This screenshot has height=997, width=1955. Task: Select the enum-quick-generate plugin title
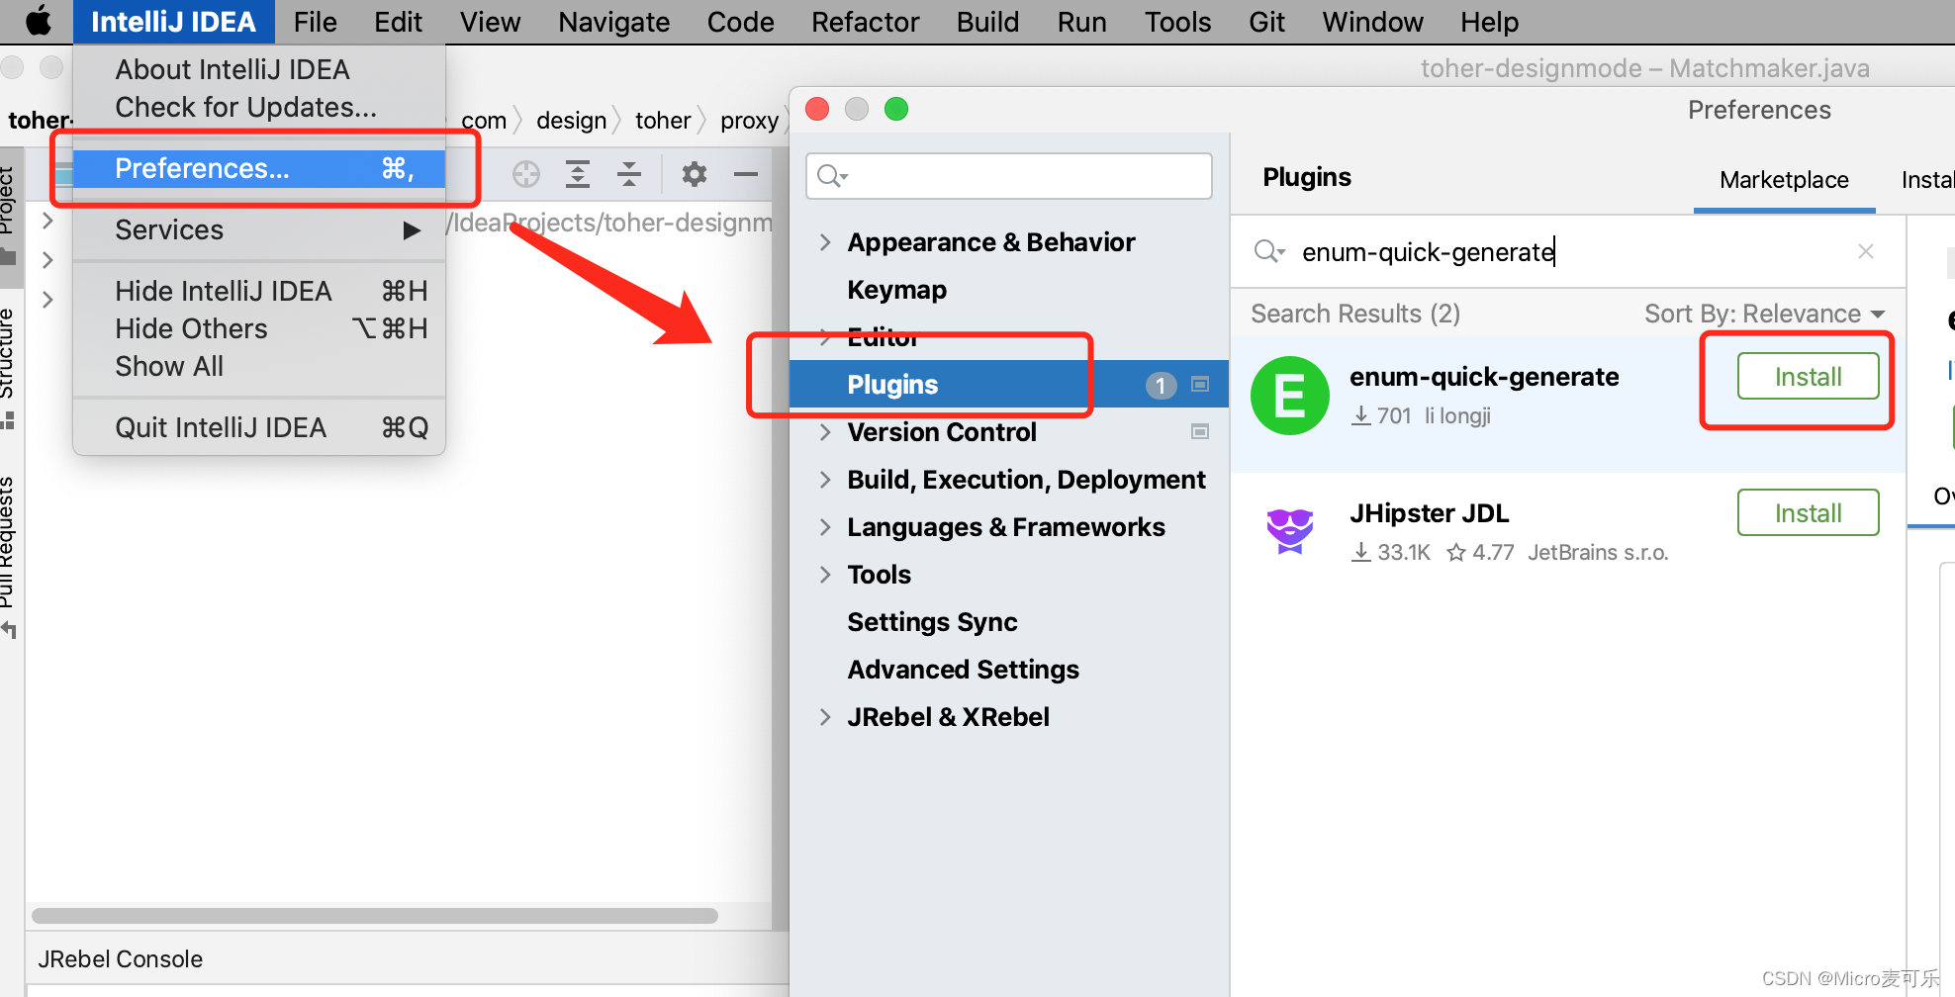1484,377
